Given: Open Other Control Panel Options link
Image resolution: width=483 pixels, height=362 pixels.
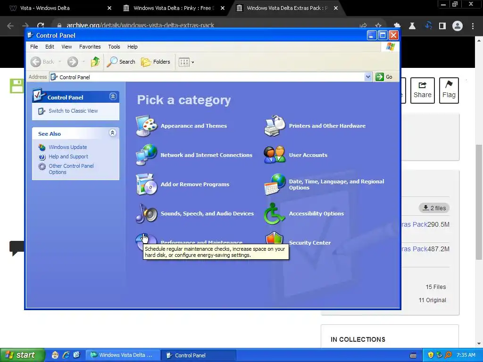Looking at the screenshot, I should [71, 169].
